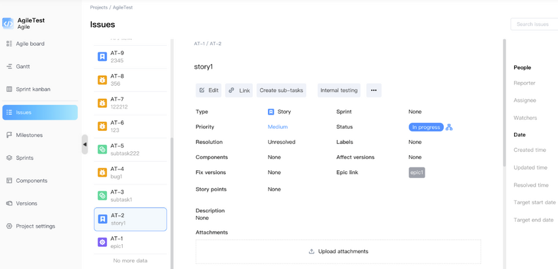Click the Create sub-tasks button
Screen dimensions: 558x269
[281, 90]
